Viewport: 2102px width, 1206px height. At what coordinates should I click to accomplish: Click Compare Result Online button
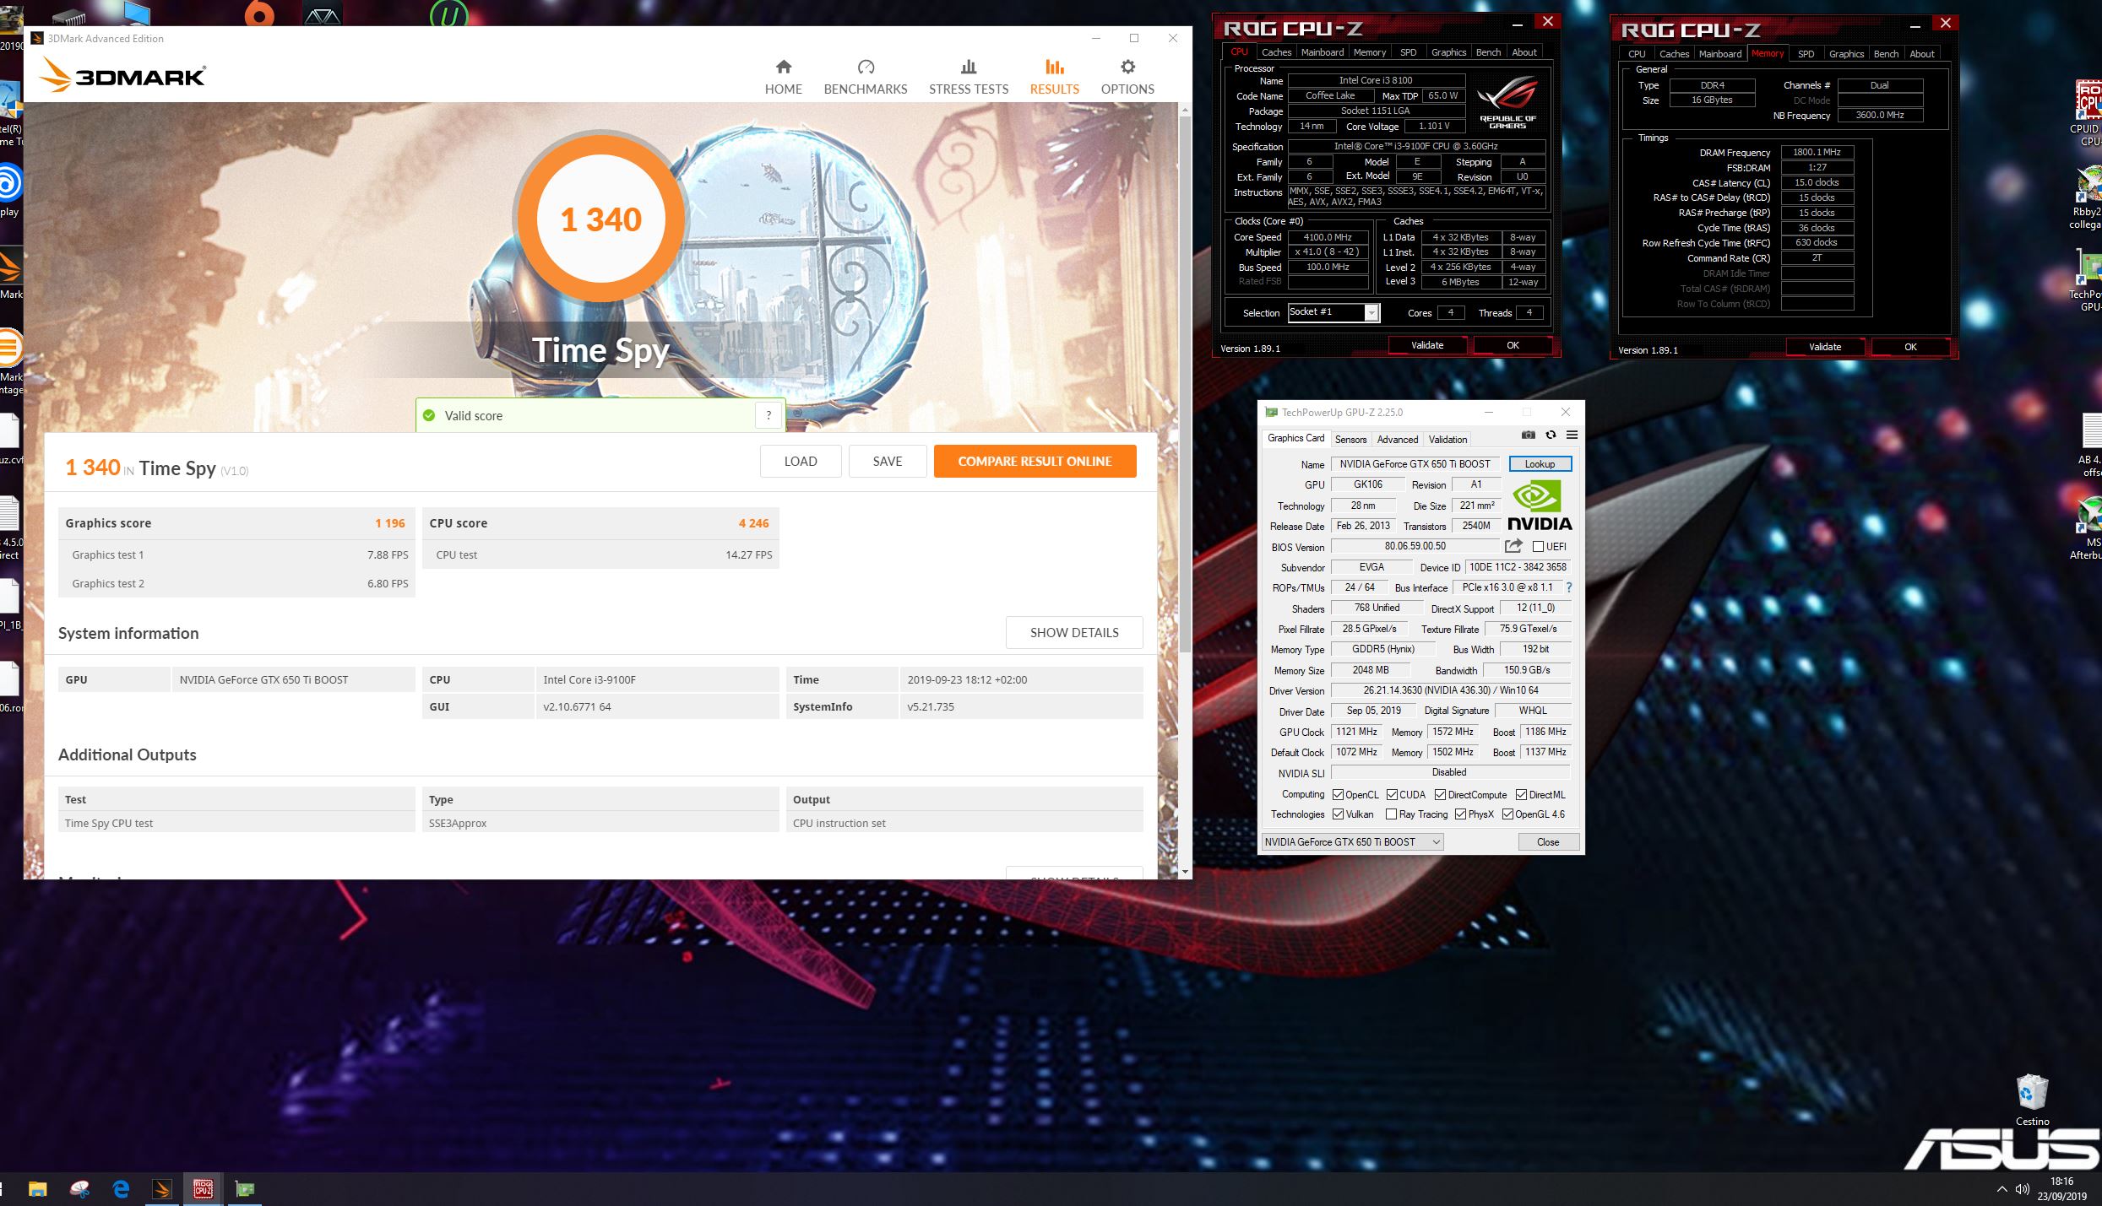pyautogui.click(x=1035, y=461)
